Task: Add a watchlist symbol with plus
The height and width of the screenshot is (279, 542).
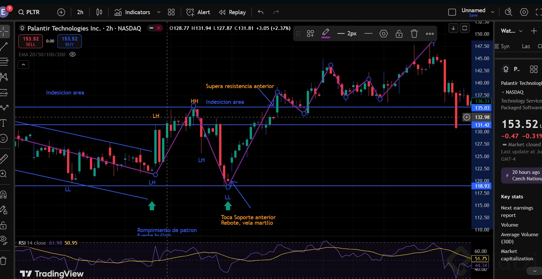Action: [534, 31]
